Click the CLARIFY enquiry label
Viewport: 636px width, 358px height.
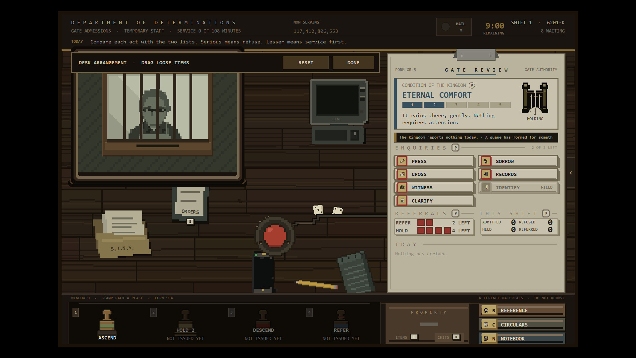(x=422, y=201)
